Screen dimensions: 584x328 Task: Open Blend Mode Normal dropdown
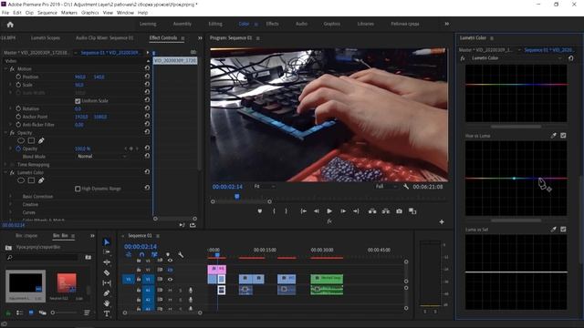click(101, 157)
